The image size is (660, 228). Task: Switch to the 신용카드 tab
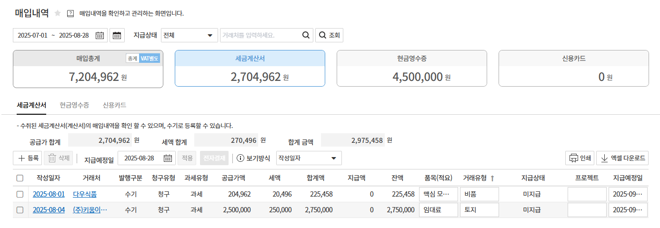click(x=114, y=105)
